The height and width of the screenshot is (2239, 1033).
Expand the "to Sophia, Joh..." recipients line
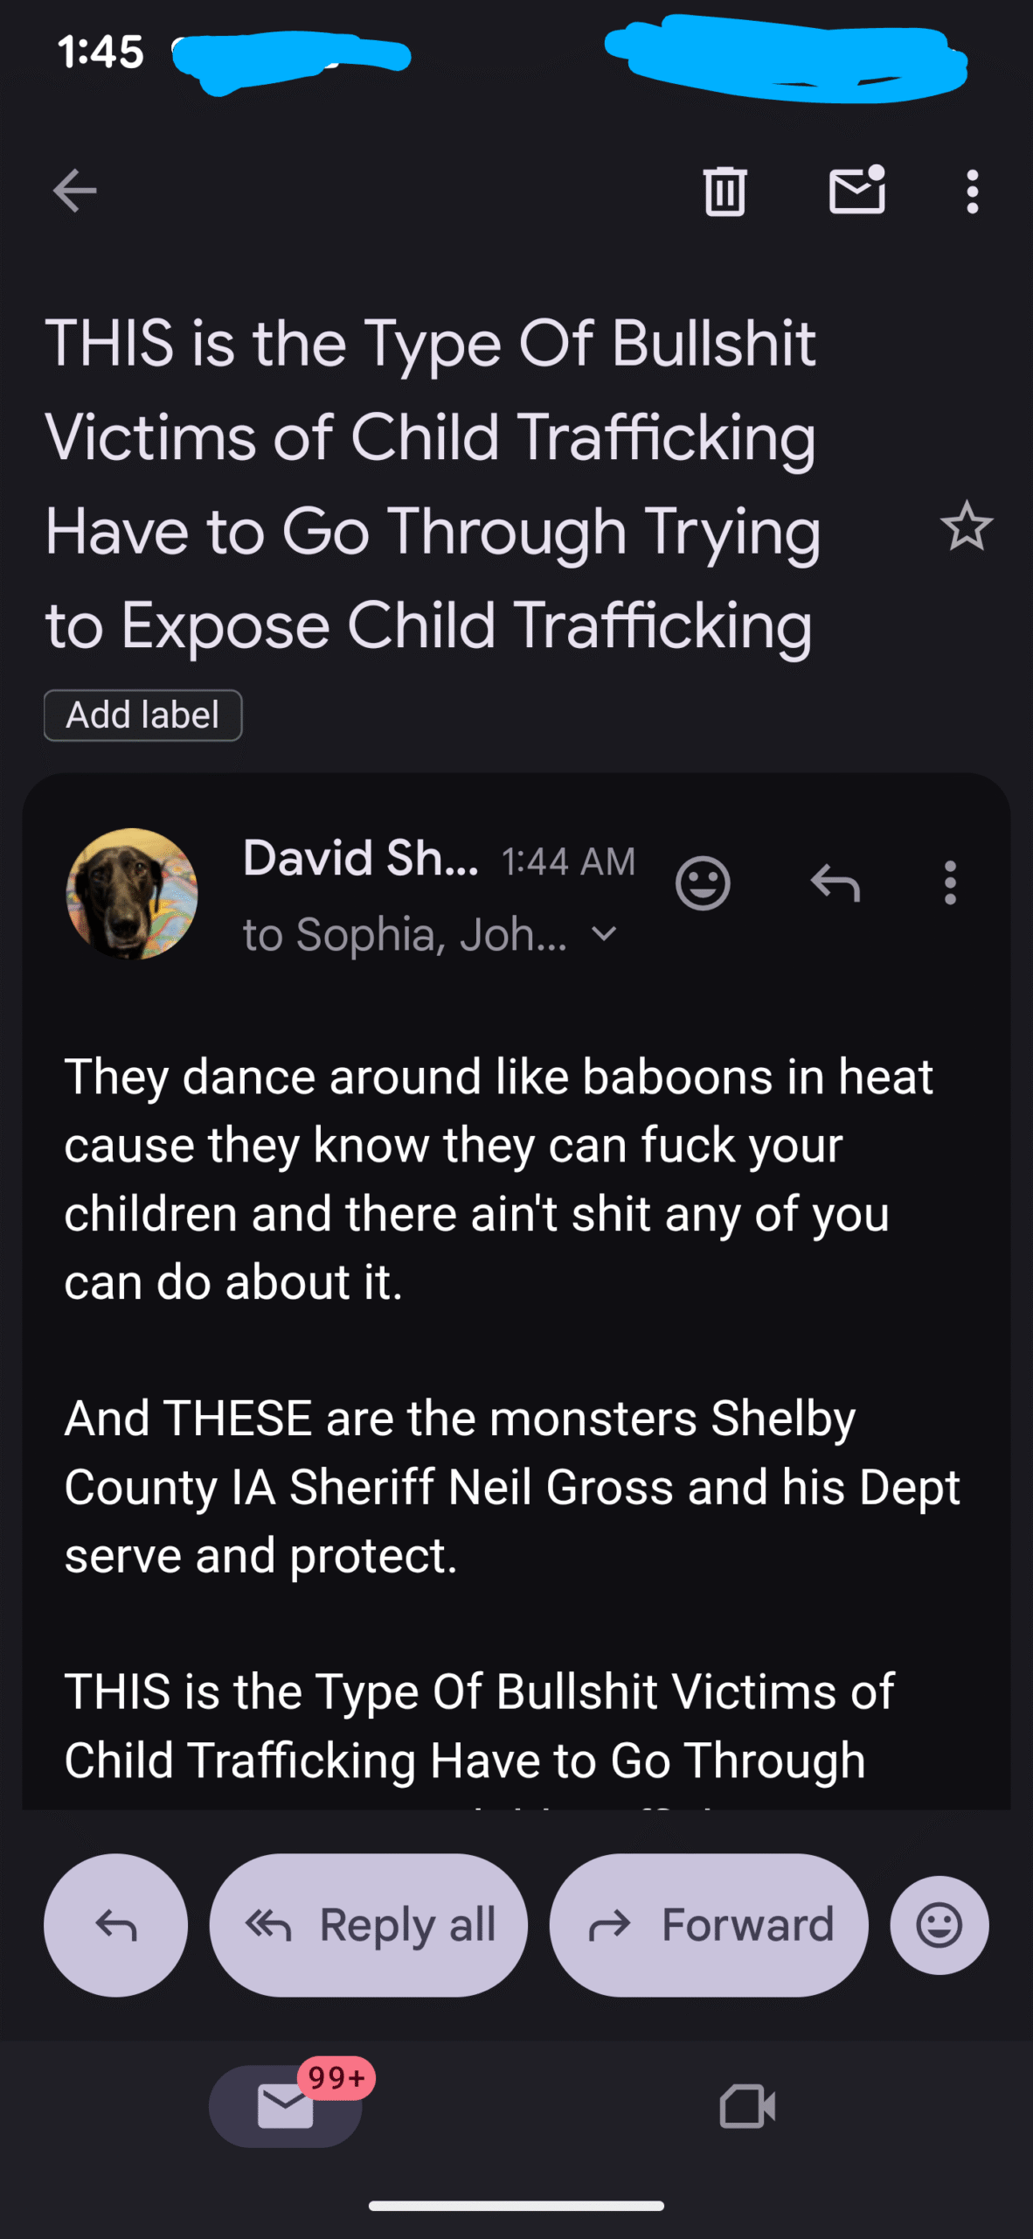(x=405, y=934)
